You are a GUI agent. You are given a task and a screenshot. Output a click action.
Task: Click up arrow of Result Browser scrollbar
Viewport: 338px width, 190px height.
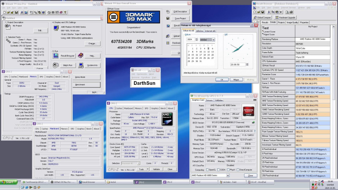(334, 27)
